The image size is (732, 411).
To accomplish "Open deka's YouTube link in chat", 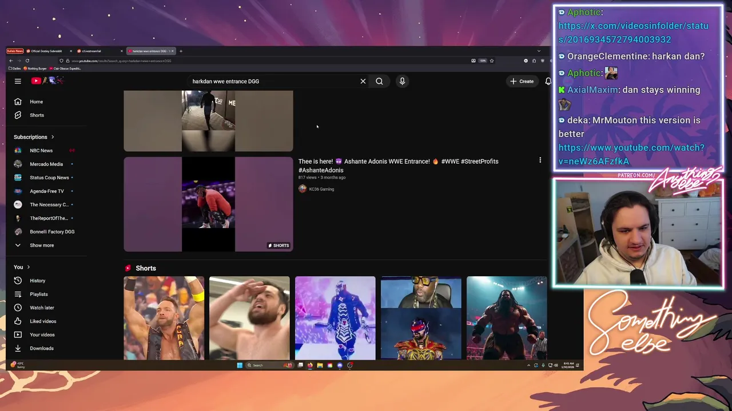I will (631, 154).
